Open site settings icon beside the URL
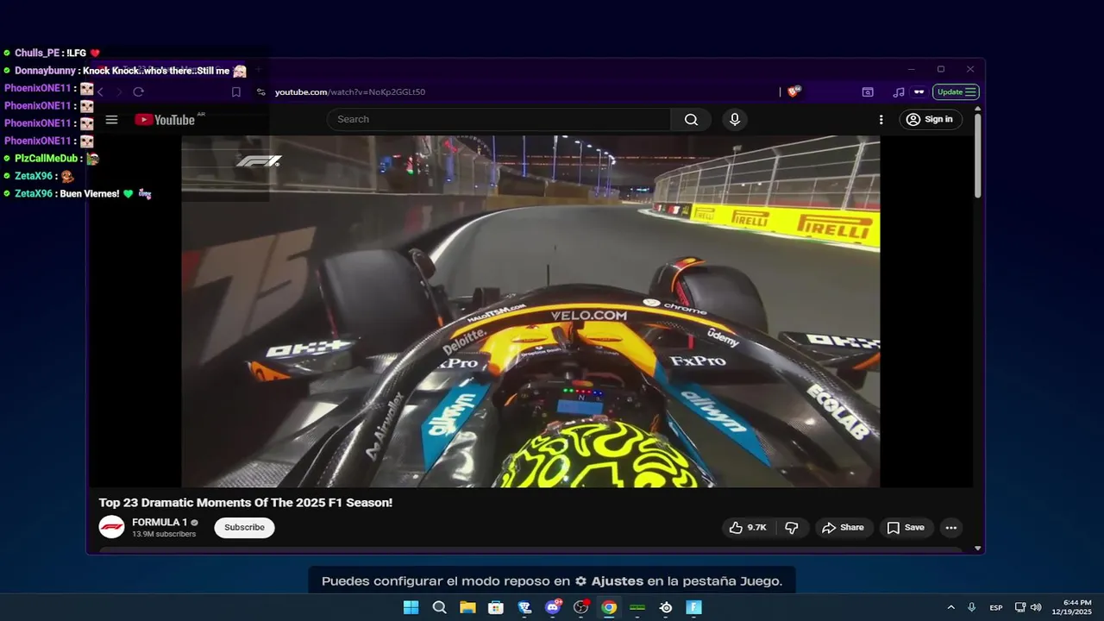The height and width of the screenshot is (621, 1104). [x=261, y=91]
